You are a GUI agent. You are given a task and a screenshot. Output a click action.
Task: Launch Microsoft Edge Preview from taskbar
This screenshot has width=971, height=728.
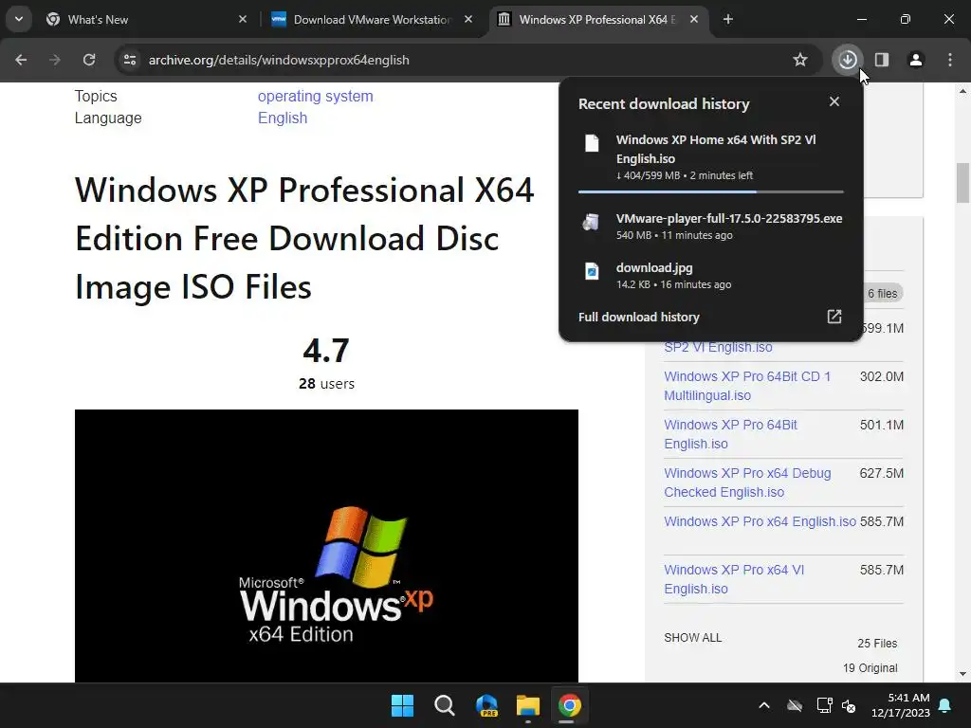click(x=486, y=705)
